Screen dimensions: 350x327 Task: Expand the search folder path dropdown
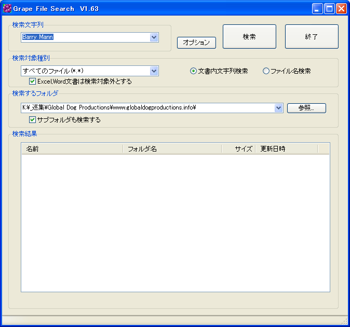click(x=278, y=108)
